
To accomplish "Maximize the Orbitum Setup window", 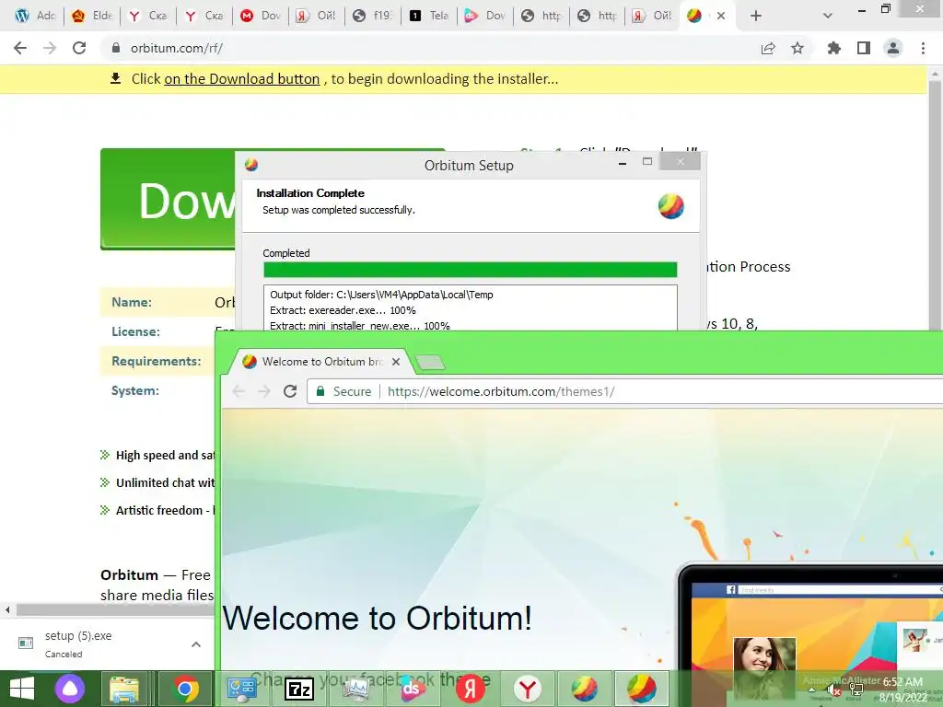I will [647, 162].
